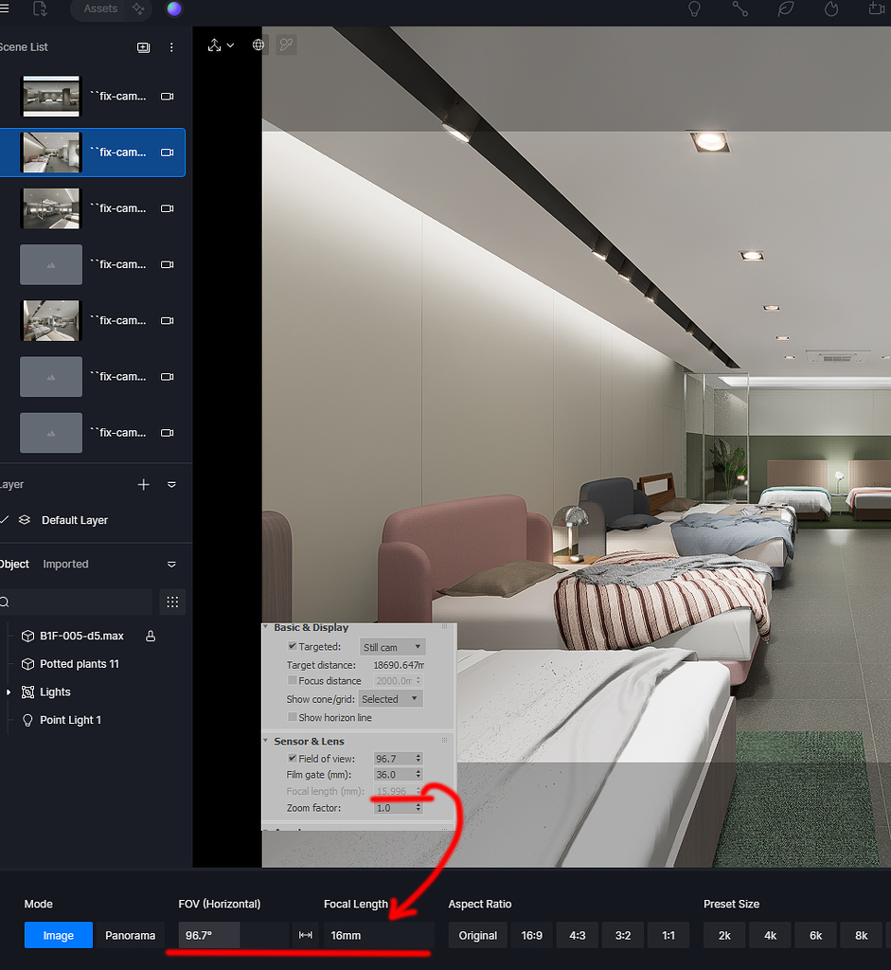Open the multi-view icon in Scene List header
Image resolution: width=891 pixels, height=970 pixels.
coord(143,46)
